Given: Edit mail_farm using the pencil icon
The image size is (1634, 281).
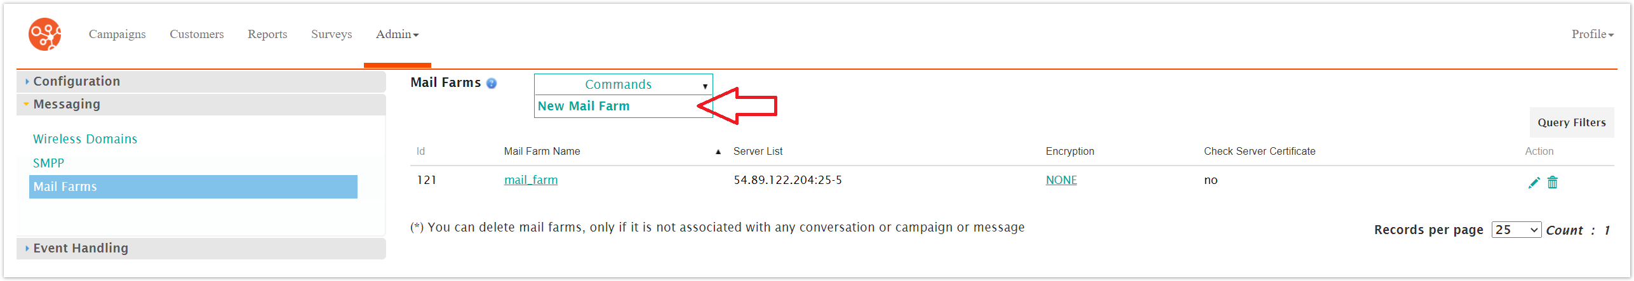Looking at the screenshot, I should (x=1534, y=183).
